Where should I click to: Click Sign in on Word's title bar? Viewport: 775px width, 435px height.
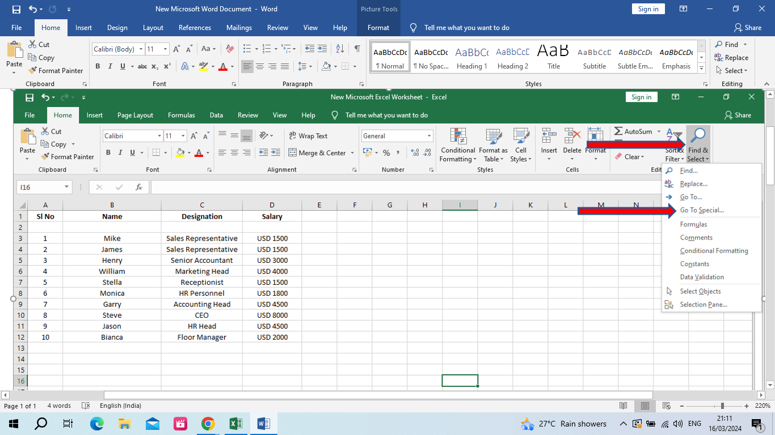(648, 9)
